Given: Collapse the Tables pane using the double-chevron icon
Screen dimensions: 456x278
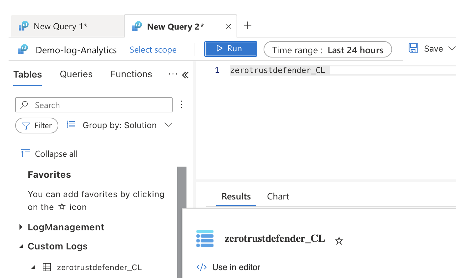Looking at the screenshot, I should point(185,75).
